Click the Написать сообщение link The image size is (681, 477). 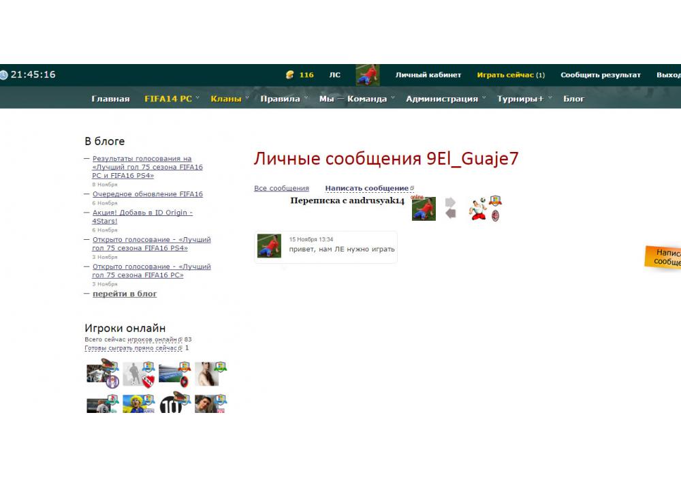click(x=367, y=188)
